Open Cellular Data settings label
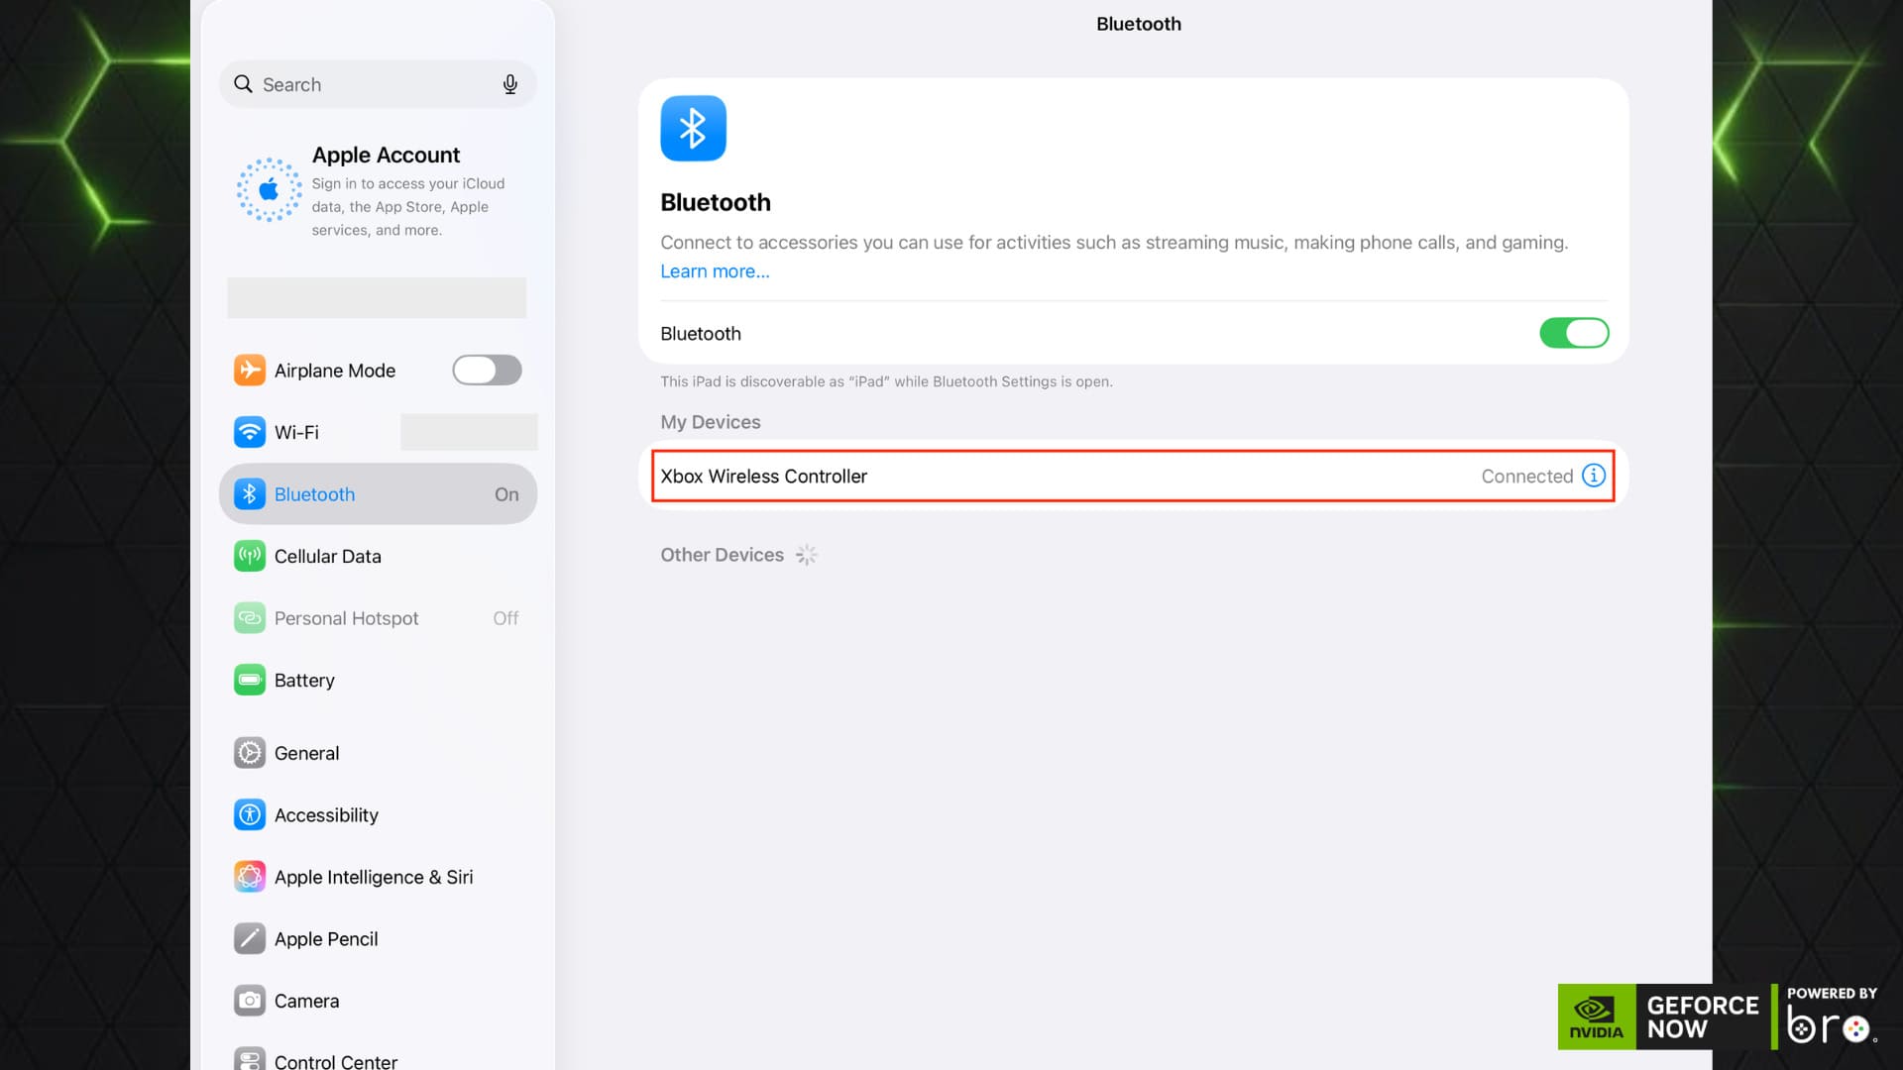 (327, 556)
